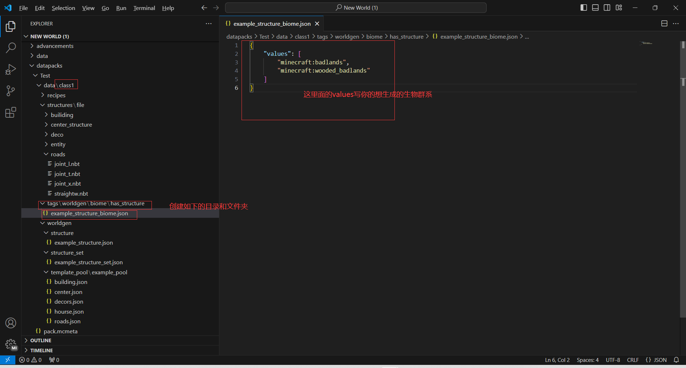Toggle secondary side bar layout icon
The height and width of the screenshot is (368, 686).
[x=607, y=8]
